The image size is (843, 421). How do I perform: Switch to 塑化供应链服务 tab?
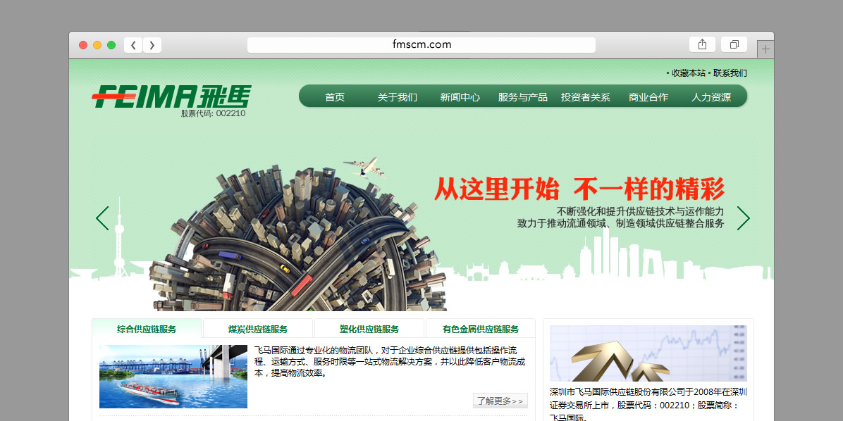[x=369, y=329]
